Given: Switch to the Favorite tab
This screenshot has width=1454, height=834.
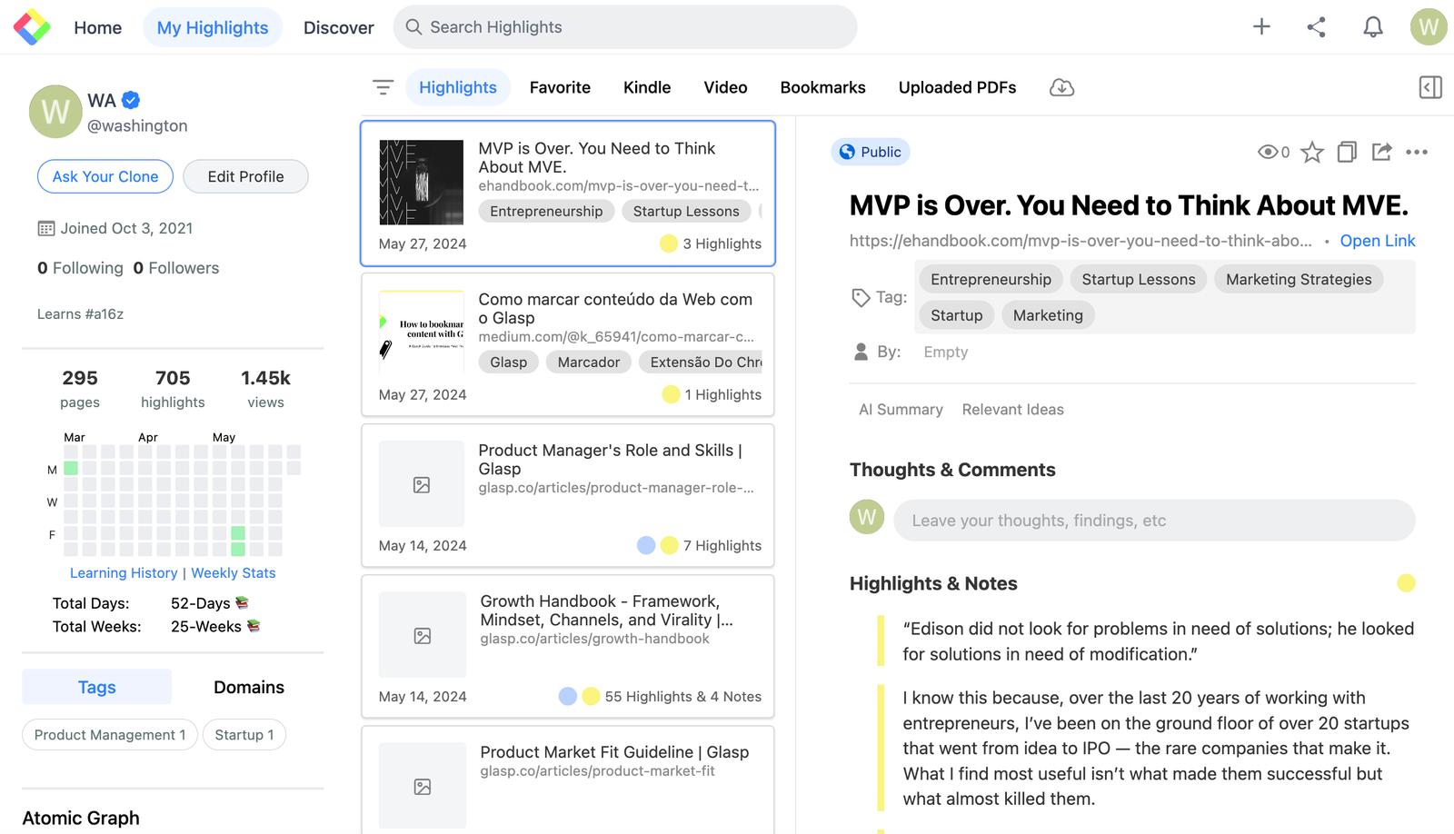Looking at the screenshot, I should (560, 87).
